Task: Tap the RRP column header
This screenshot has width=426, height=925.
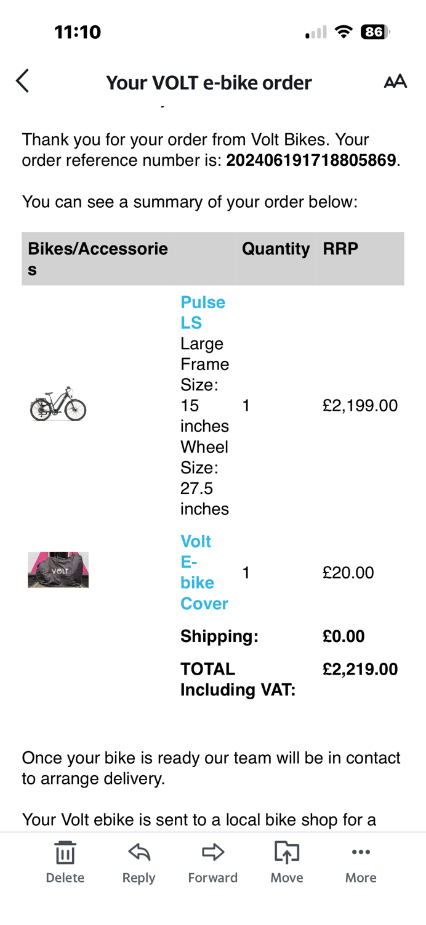Action: click(x=340, y=249)
